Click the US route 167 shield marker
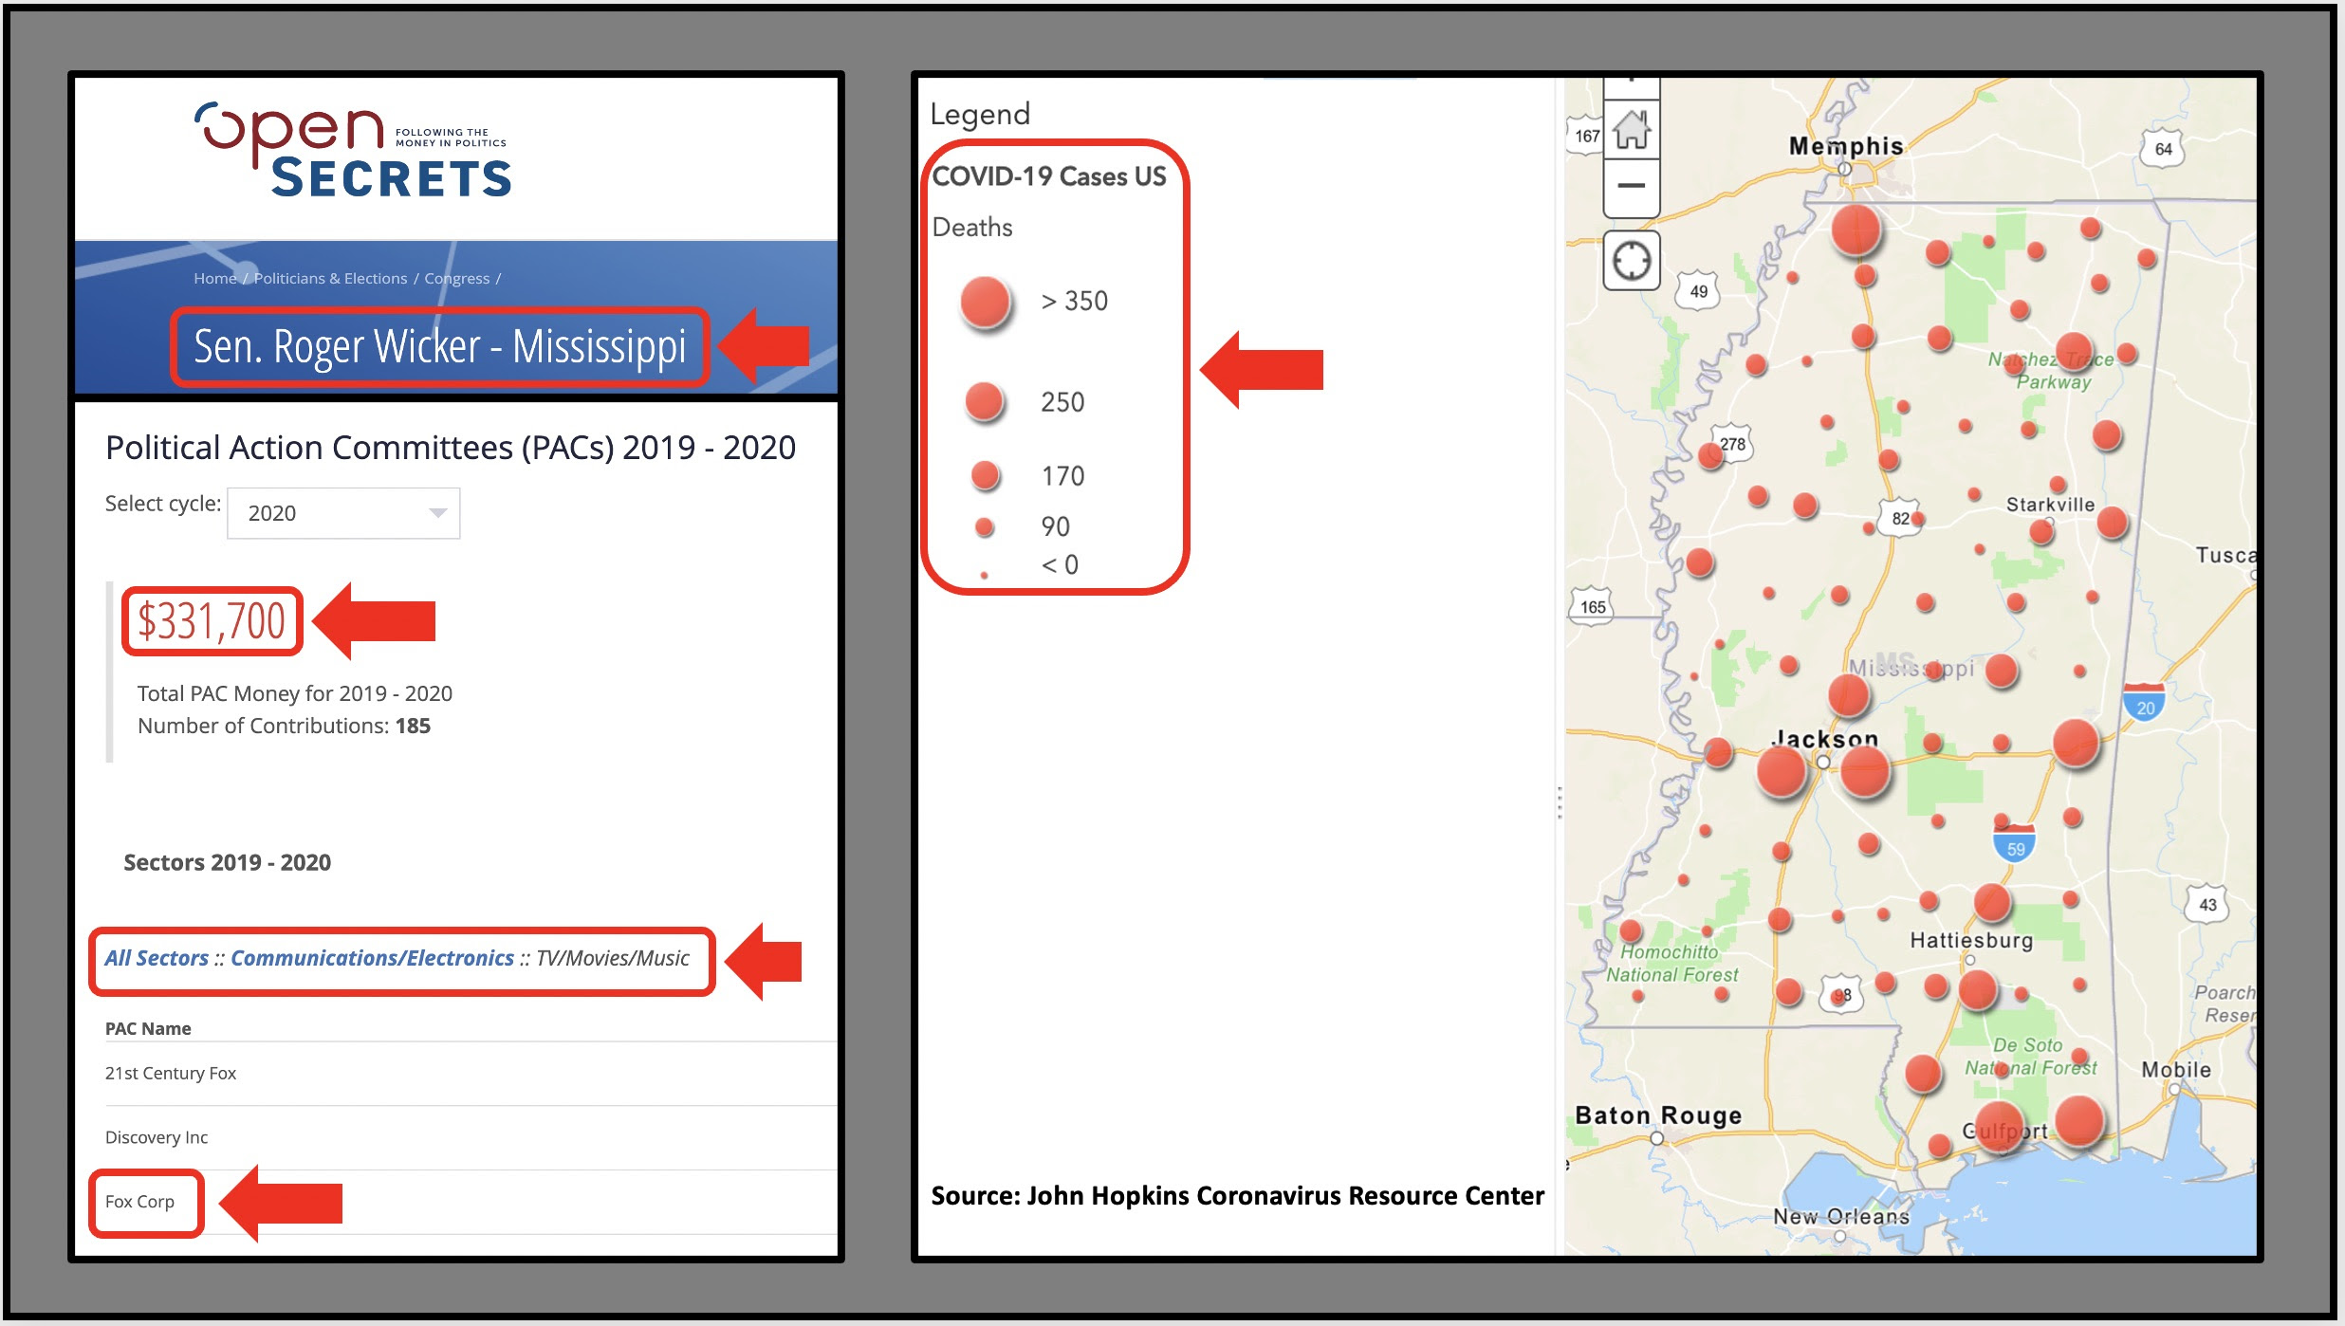The image size is (2345, 1326). click(x=1585, y=136)
